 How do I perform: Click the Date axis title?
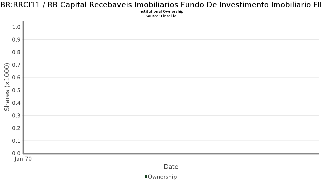click(171, 167)
